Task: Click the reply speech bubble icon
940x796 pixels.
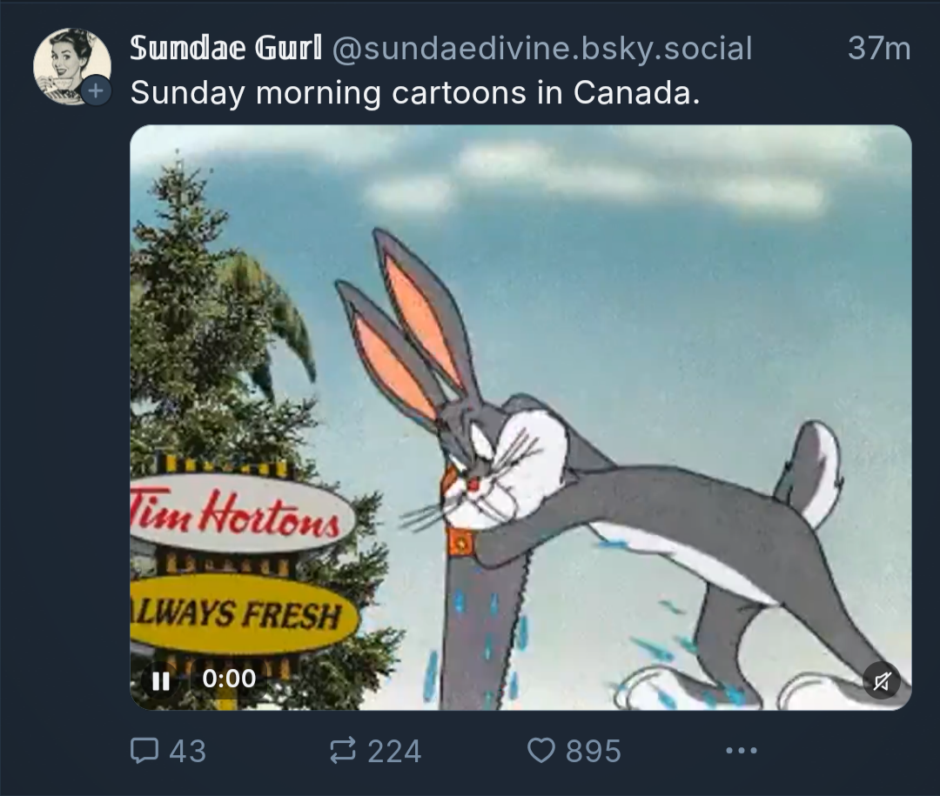Action: click(x=144, y=751)
